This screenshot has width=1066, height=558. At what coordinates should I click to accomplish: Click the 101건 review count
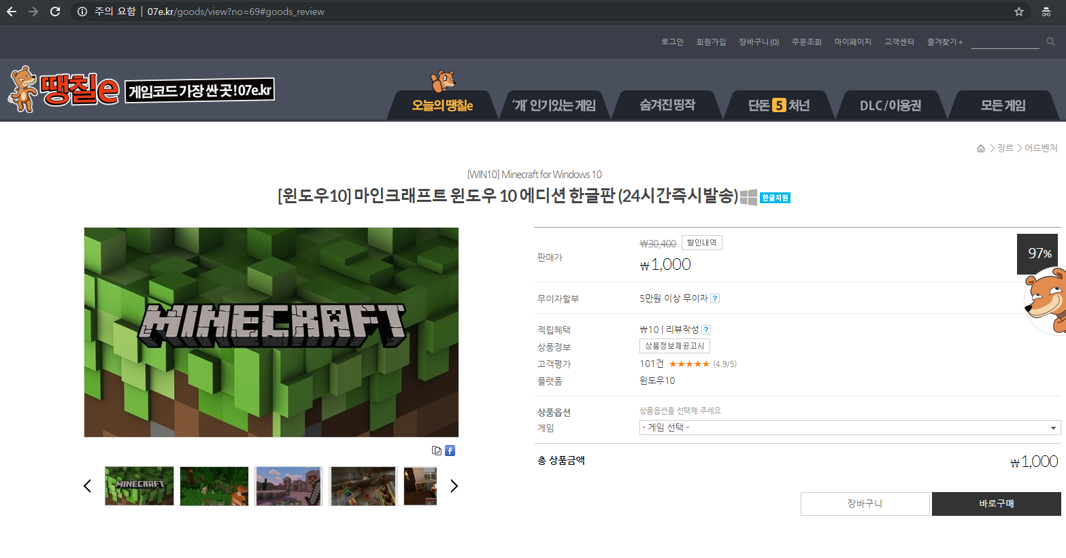click(652, 364)
